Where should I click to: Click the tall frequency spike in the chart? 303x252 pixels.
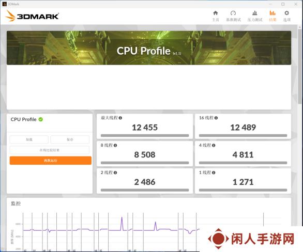tap(122, 224)
